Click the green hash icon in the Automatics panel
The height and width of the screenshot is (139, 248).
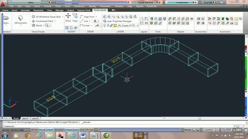coord(223,19)
